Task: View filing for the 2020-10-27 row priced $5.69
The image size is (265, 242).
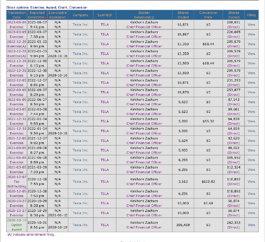Action: coord(251,203)
